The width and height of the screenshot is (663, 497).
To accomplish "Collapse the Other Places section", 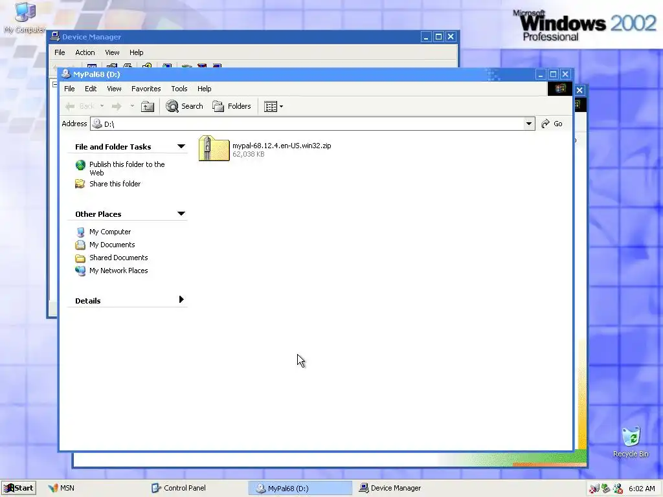I will pos(181,214).
